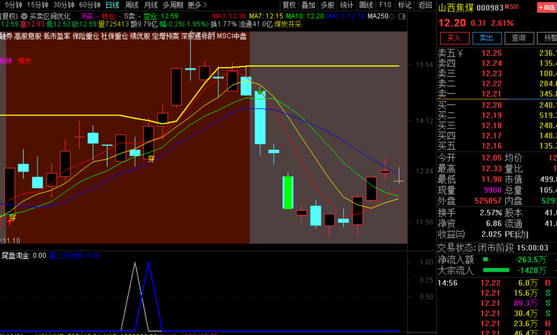
Task: Click the green down arrow signal on chart
Action: click(x=260, y=90)
